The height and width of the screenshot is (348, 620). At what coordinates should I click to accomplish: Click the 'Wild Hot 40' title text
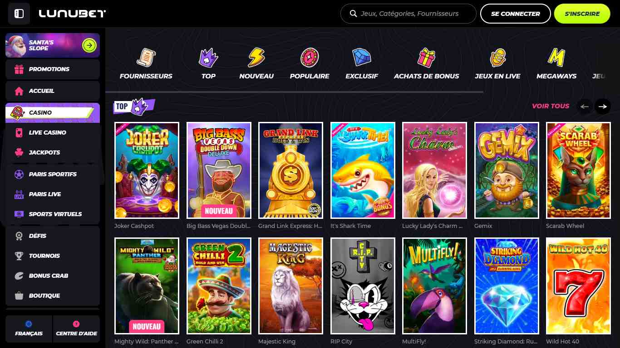pyautogui.click(x=563, y=341)
